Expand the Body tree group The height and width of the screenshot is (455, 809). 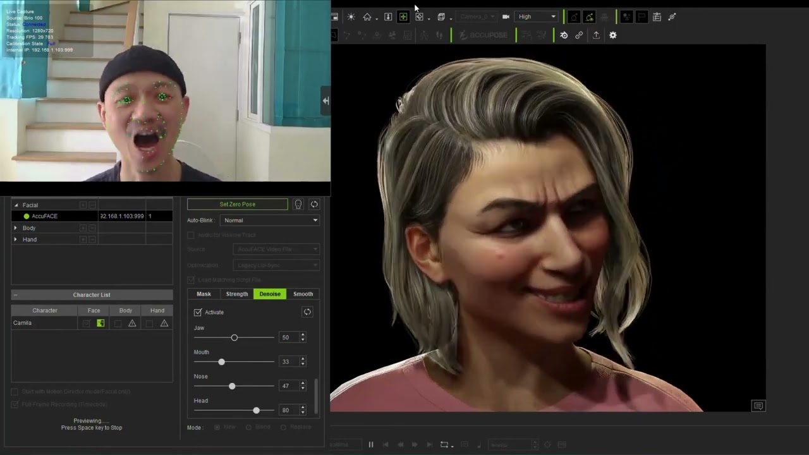pos(15,227)
